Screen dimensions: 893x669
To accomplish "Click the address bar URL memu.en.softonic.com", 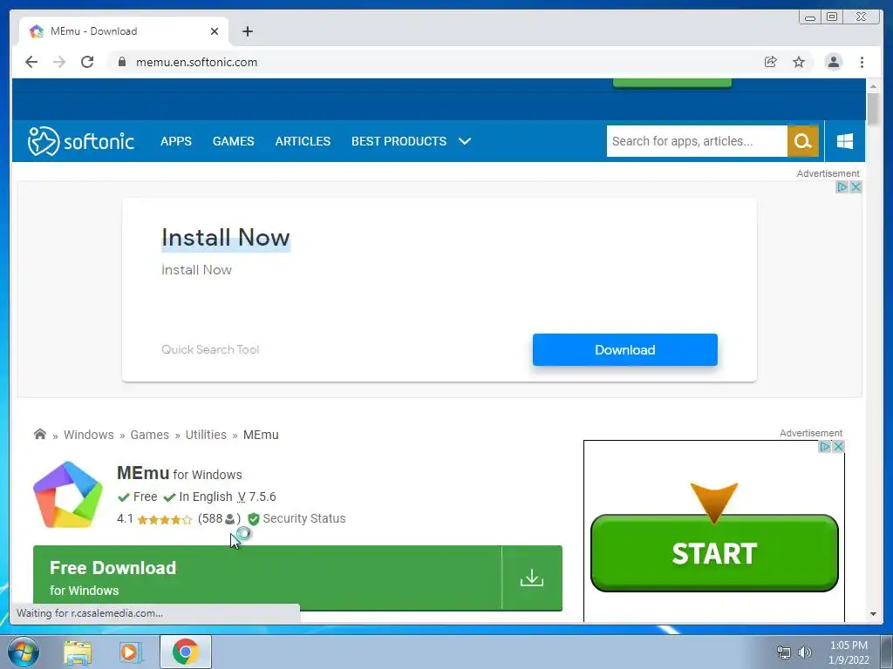I will click(x=196, y=62).
